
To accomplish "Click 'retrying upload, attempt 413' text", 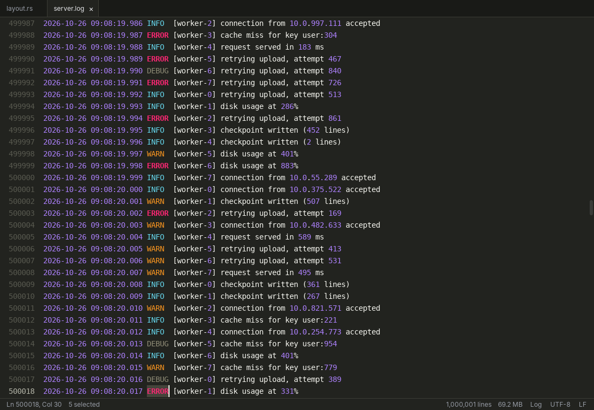I will tap(281, 249).
